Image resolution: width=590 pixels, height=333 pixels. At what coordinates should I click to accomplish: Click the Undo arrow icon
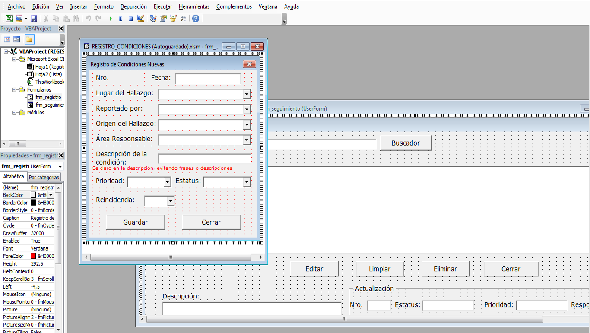88,19
